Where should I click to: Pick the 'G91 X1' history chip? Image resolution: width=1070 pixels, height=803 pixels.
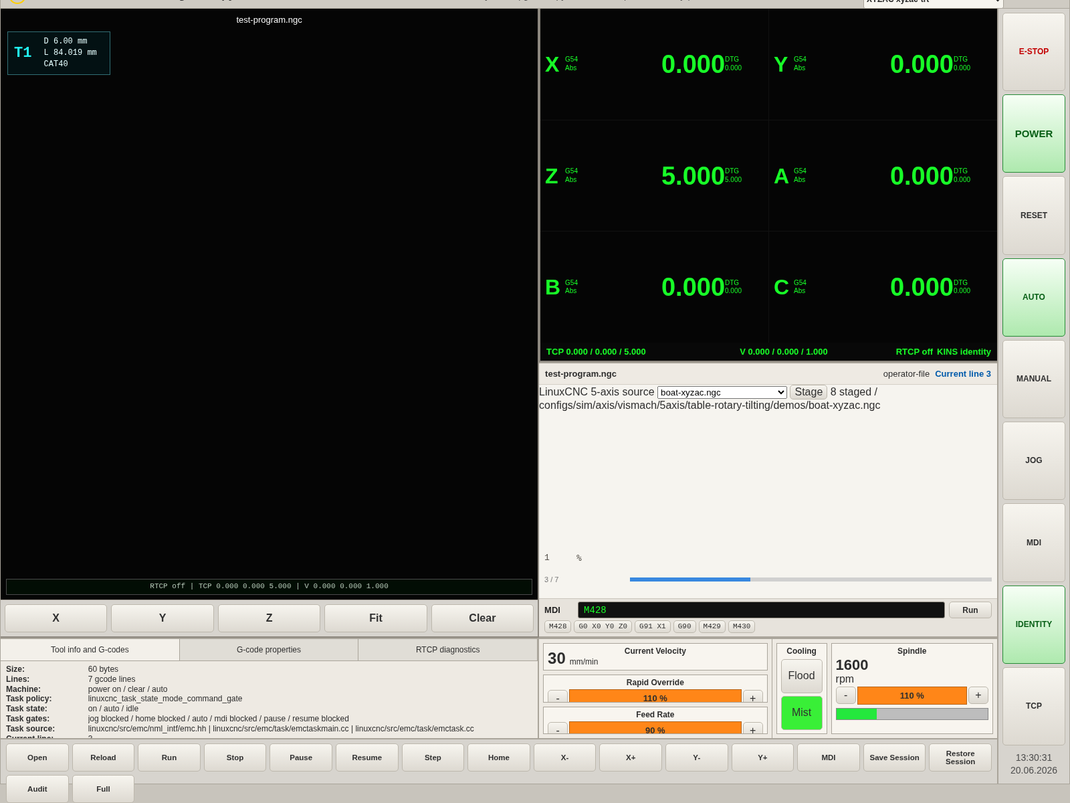point(652,626)
